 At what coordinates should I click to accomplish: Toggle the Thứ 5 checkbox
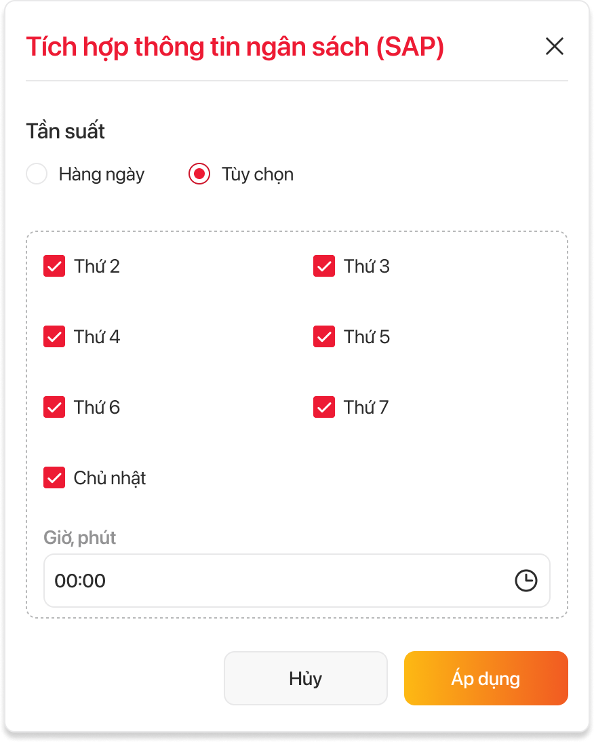[x=324, y=337]
